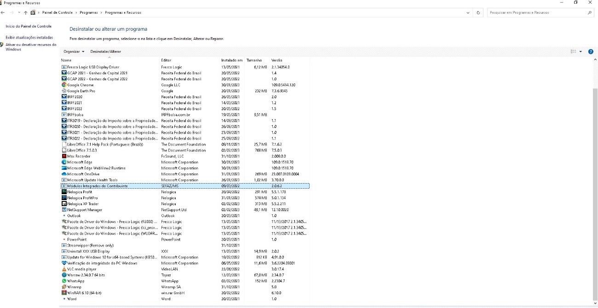Click Programas e Recursos breadcrumb segment
The width and height of the screenshot is (598, 308).
pyautogui.click(x=123, y=13)
